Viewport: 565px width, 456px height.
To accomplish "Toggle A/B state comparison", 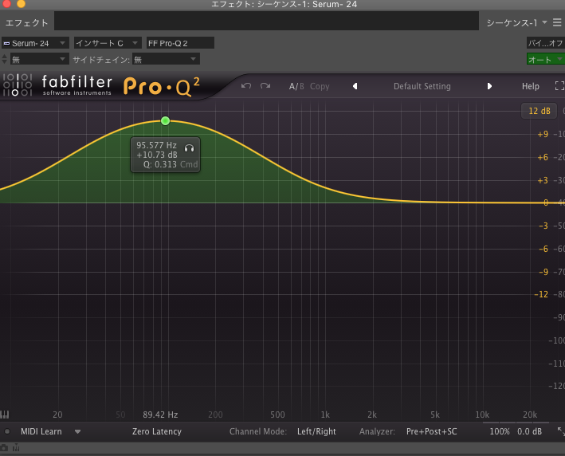I will click(x=296, y=87).
